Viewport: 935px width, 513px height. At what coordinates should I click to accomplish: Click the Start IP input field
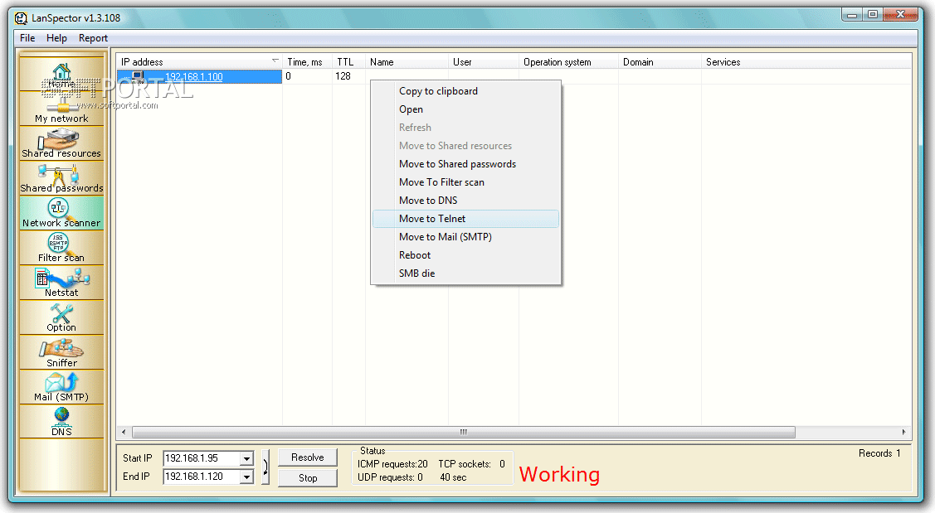pyautogui.click(x=202, y=458)
